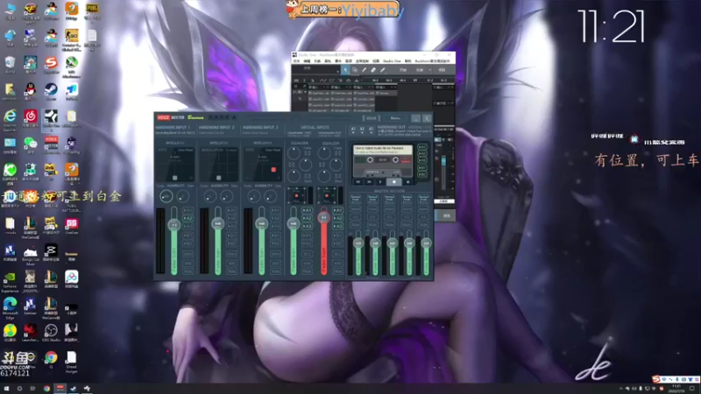Click the VBAN button in Voicemeeter

pos(371,118)
